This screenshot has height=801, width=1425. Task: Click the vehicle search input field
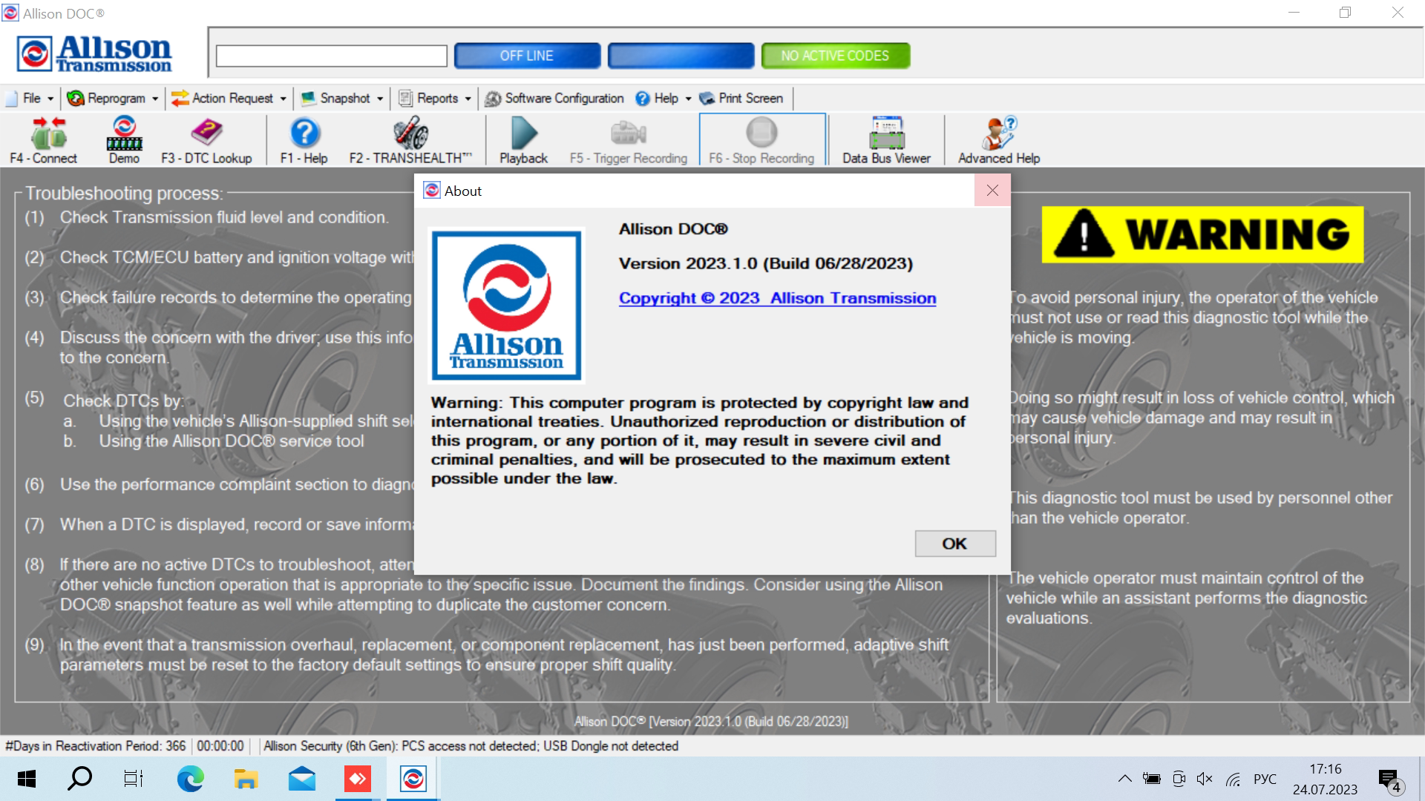tap(330, 56)
